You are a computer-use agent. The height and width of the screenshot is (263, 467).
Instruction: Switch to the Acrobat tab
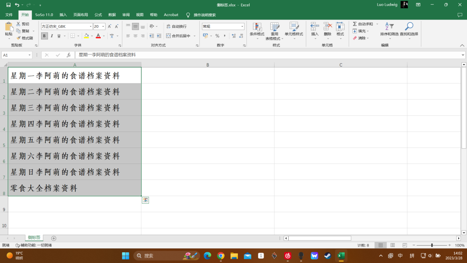(x=171, y=15)
